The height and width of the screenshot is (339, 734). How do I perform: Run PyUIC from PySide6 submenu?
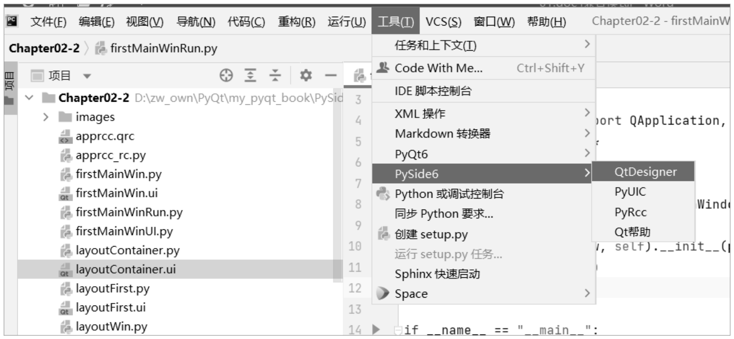[x=643, y=192]
